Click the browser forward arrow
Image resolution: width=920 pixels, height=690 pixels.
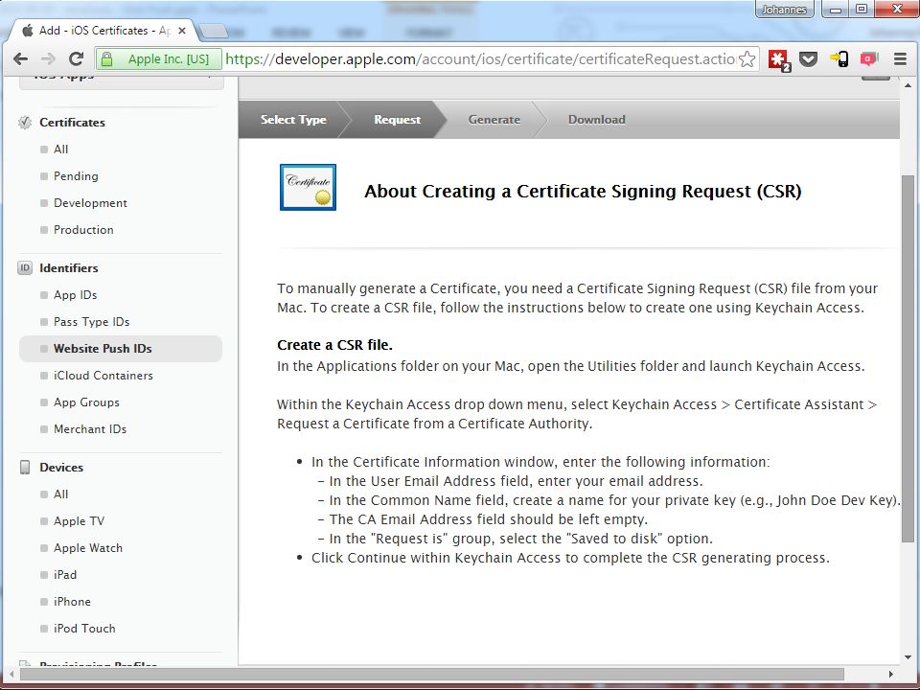pos(48,58)
